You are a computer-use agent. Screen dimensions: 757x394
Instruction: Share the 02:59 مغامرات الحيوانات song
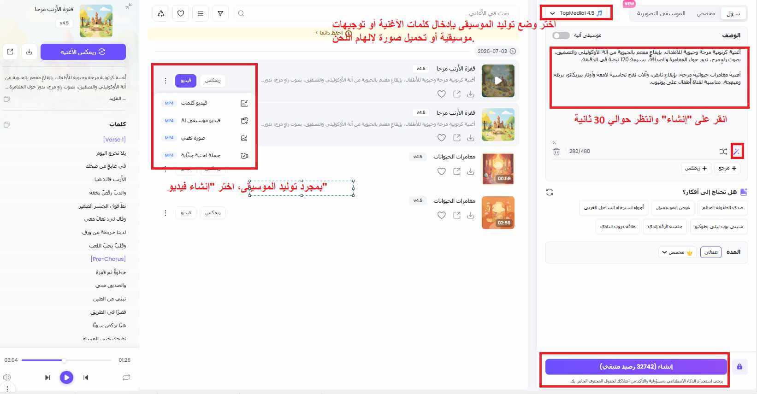coord(456,215)
